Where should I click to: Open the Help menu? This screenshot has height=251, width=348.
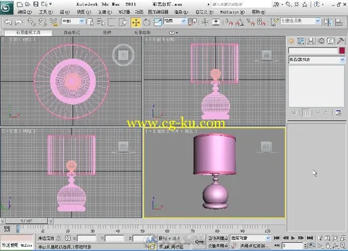click(258, 12)
